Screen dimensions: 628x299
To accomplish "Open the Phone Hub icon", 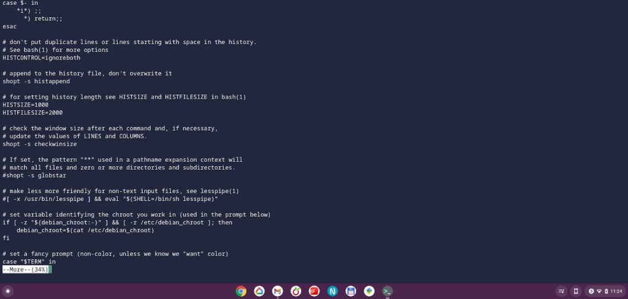I will click(576, 291).
